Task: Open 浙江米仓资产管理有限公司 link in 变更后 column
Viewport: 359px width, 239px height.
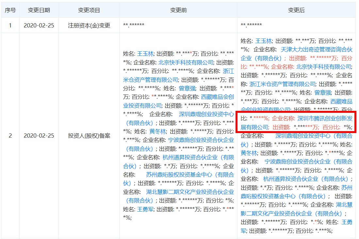Action: coord(283,84)
